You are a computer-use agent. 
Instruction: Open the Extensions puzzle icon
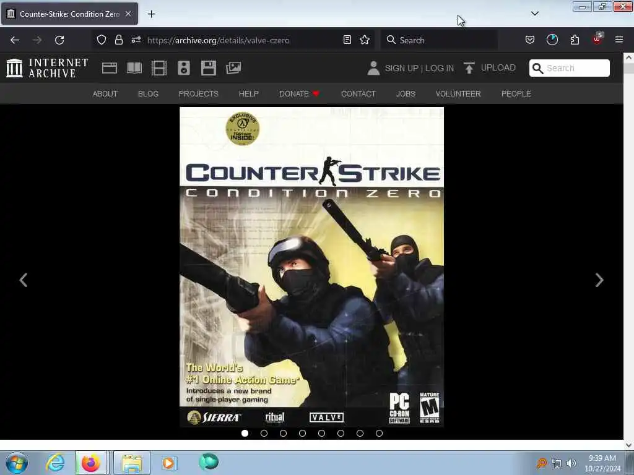575,40
